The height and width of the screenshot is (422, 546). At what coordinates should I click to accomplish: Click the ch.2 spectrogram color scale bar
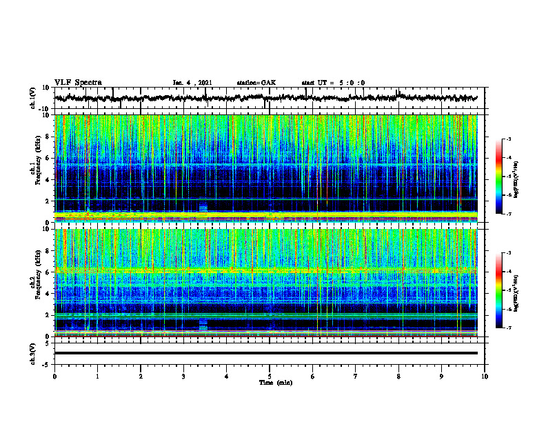coord(498,290)
